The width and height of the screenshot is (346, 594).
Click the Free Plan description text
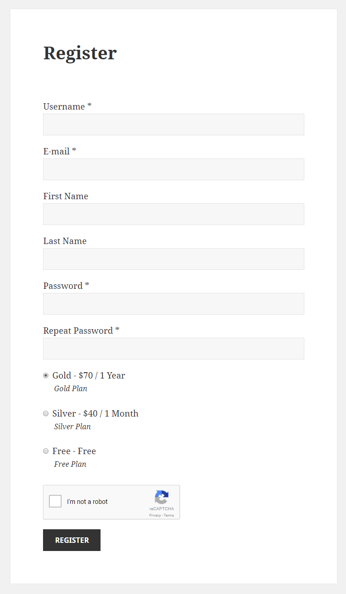click(70, 464)
